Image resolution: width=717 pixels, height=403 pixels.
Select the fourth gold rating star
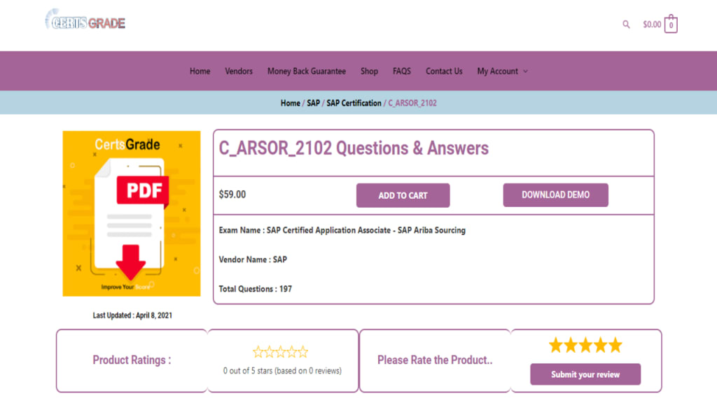click(x=600, y=346)
